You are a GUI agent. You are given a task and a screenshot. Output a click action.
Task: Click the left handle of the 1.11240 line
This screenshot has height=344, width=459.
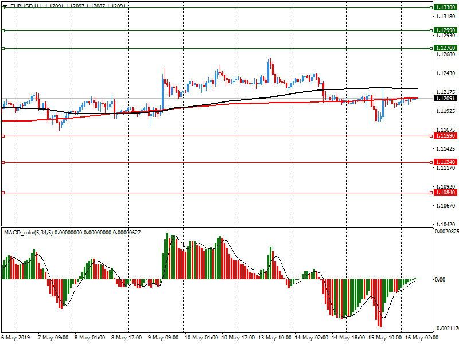[3, 162]
